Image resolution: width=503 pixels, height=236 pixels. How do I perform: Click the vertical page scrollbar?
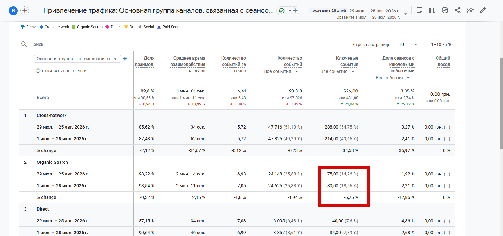pyautogui.click(x=501, y=103)
